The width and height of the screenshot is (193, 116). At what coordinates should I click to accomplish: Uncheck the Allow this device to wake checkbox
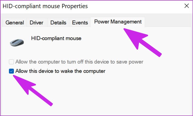pos(11,71)
